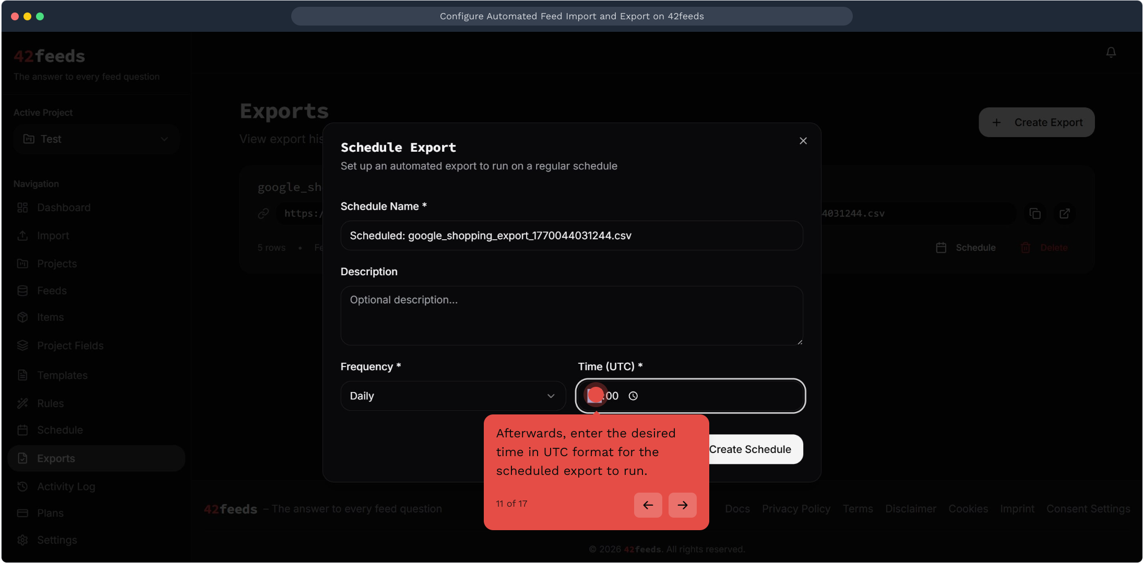1144x563 pixels.
Task: Open Dashboard in the navigation sidebar
Action: coord(64,207)
